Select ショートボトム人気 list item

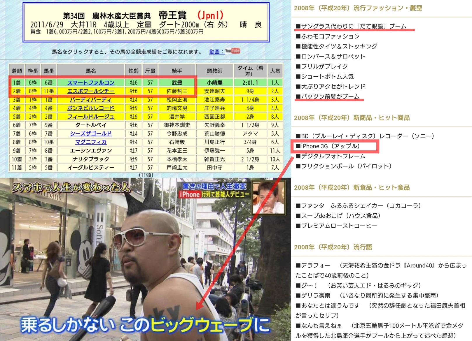(x=325, y=76)
